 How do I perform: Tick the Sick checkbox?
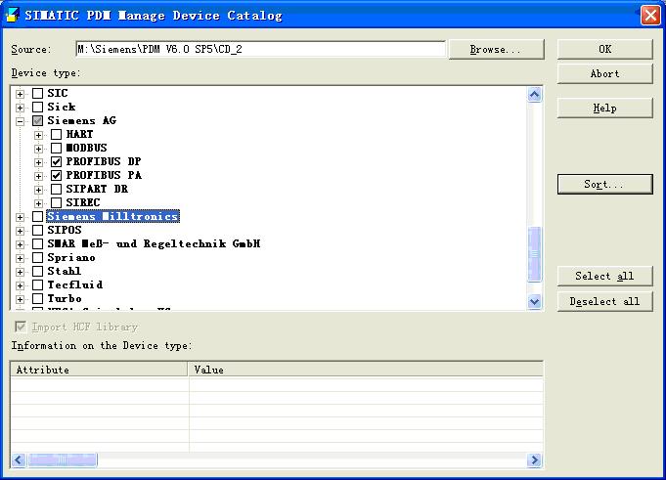click(x=38, y=107)
